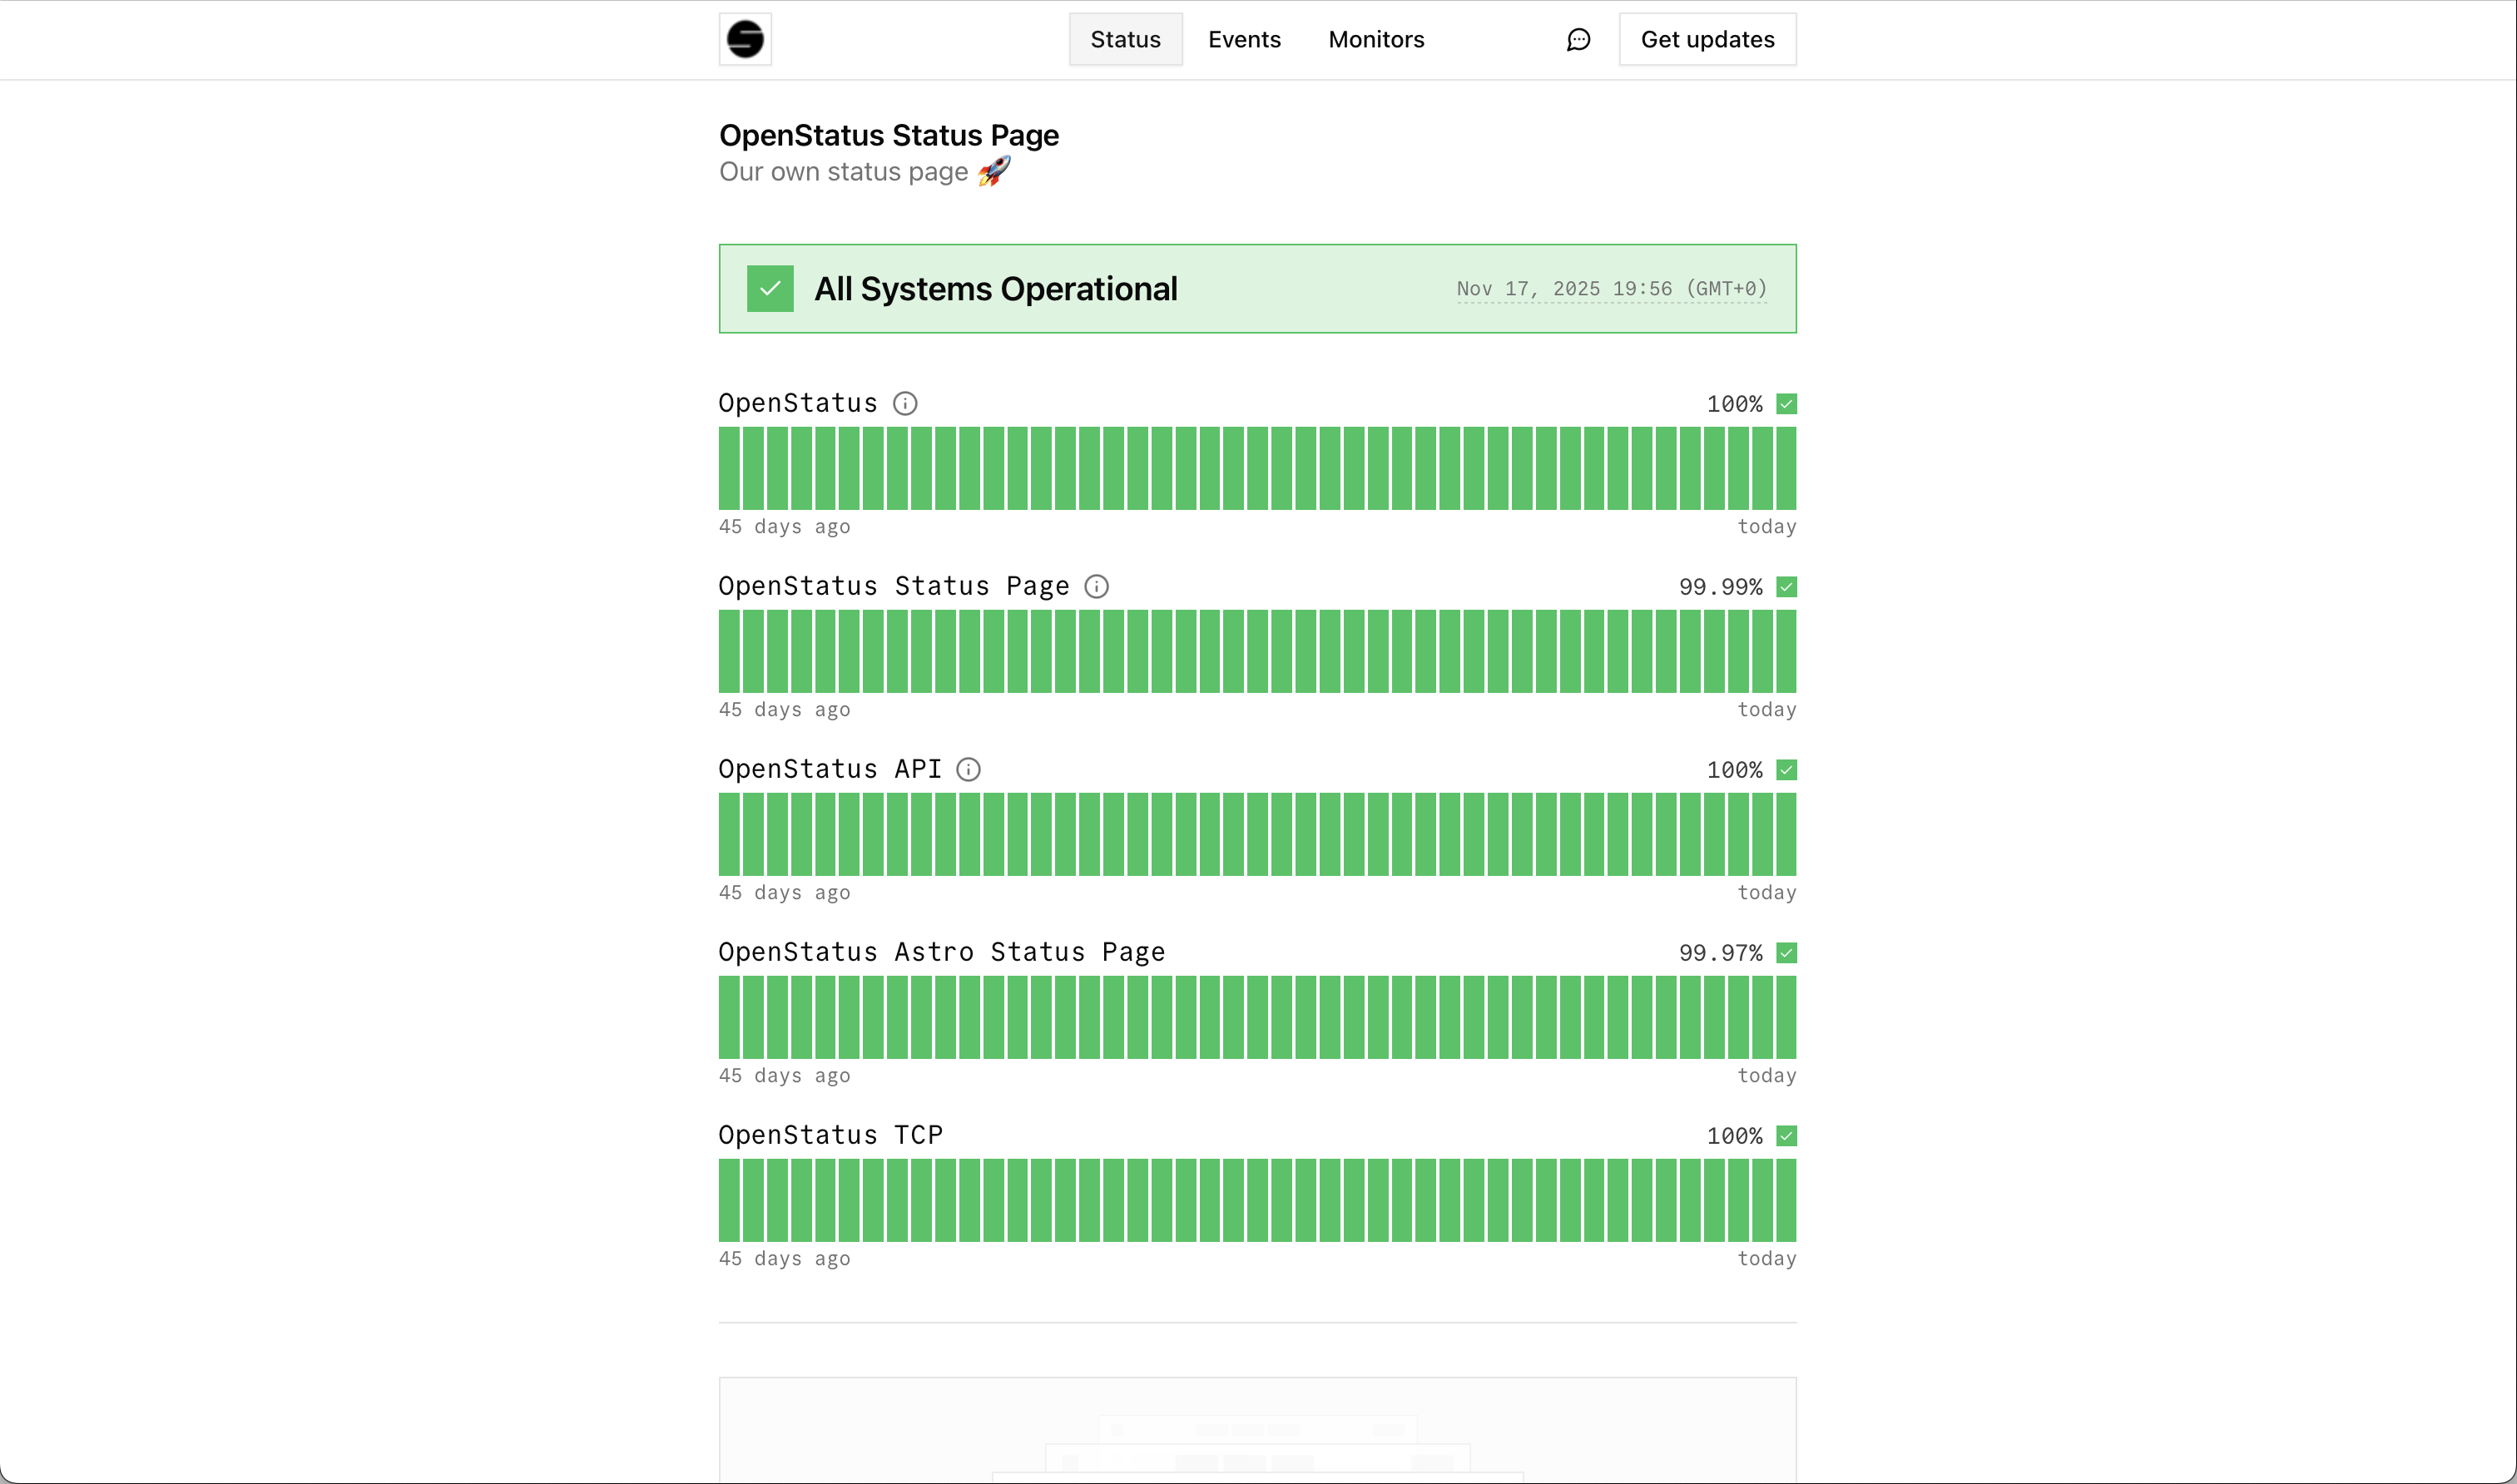Click the status checkbox next to 99.99%
Screen dimensions: 2517x1484
1786,586
